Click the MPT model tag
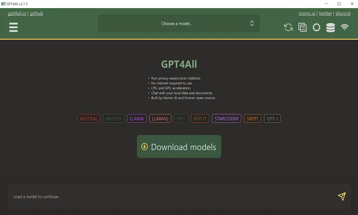Image resolution: width=358 pixels, height=215 pixels. (x=181, y=118)
